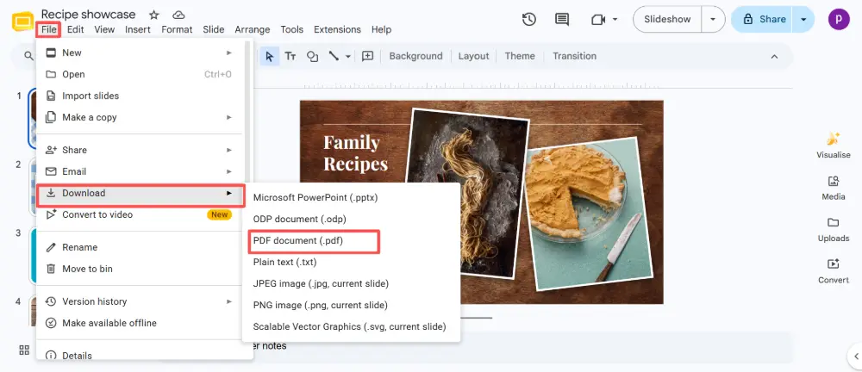Open the Slide menu
This screenshot has width=862, height=372.
[x=213, y=29]
